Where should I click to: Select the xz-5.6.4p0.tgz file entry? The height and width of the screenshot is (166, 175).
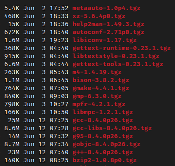pyautogui.click(x=99, y=16)
